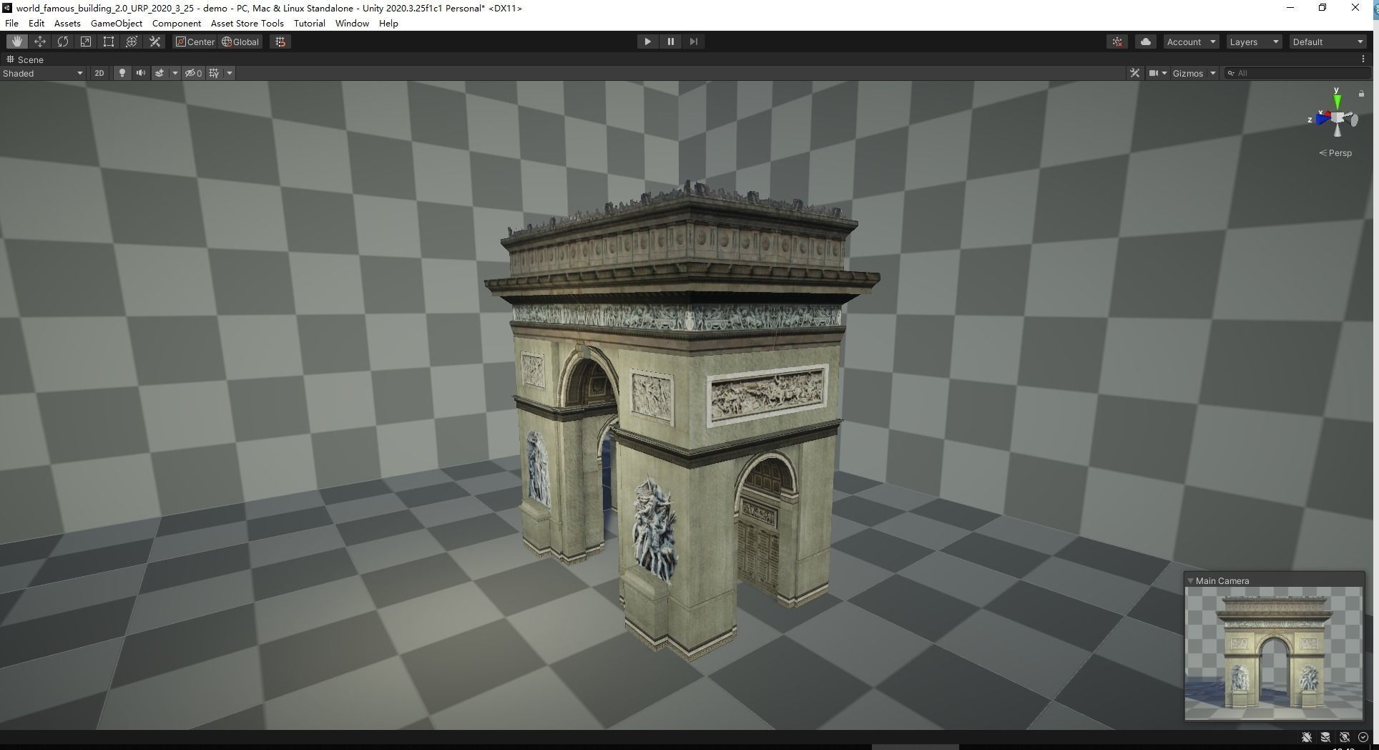Select the Rotate tool

coord(63,42)
